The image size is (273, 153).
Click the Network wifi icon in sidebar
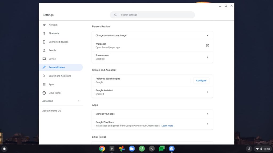(x=44, y=25)
